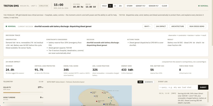
Task: Click the page vertical scrollbar
Action: tap(212, 23)
